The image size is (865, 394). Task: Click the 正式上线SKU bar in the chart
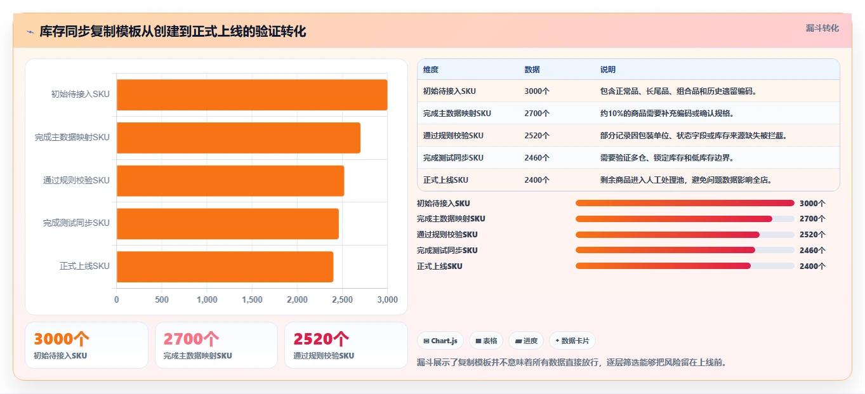tap(225, 266)
